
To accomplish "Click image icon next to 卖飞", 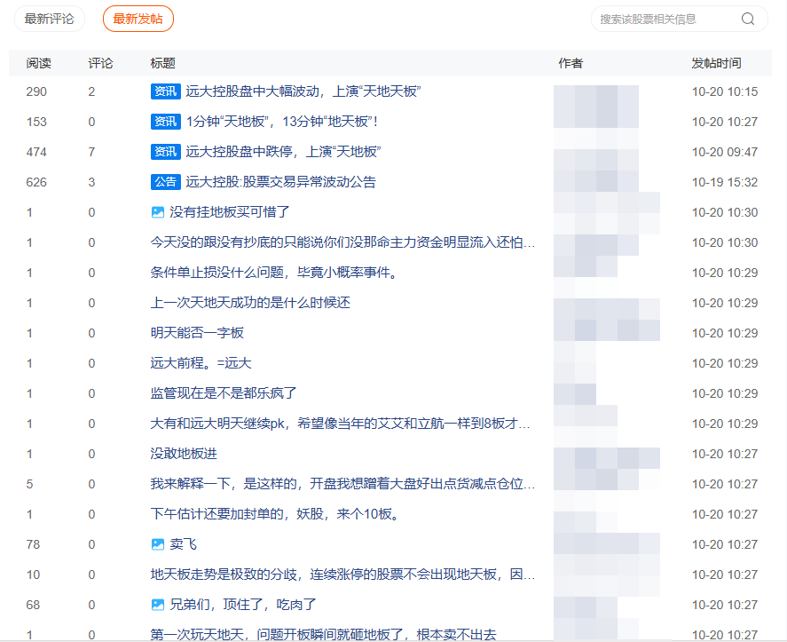I will pos(158,544).
